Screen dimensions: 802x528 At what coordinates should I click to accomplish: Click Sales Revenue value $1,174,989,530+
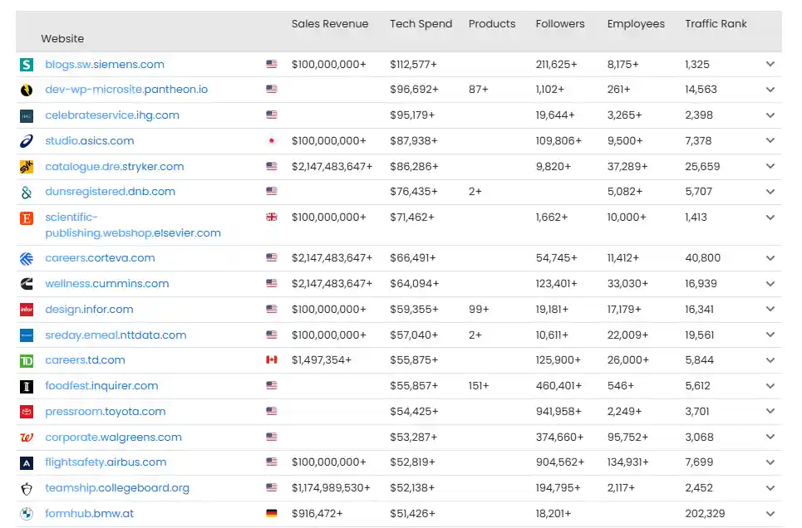(x=331, y=488)
